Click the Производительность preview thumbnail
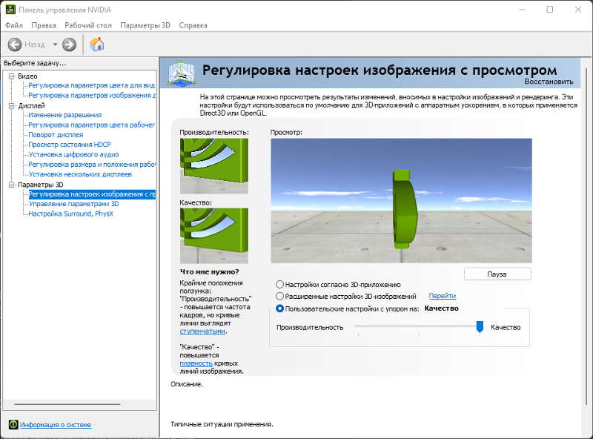Viewport: 593px width, 439px height. pos(214,165)
